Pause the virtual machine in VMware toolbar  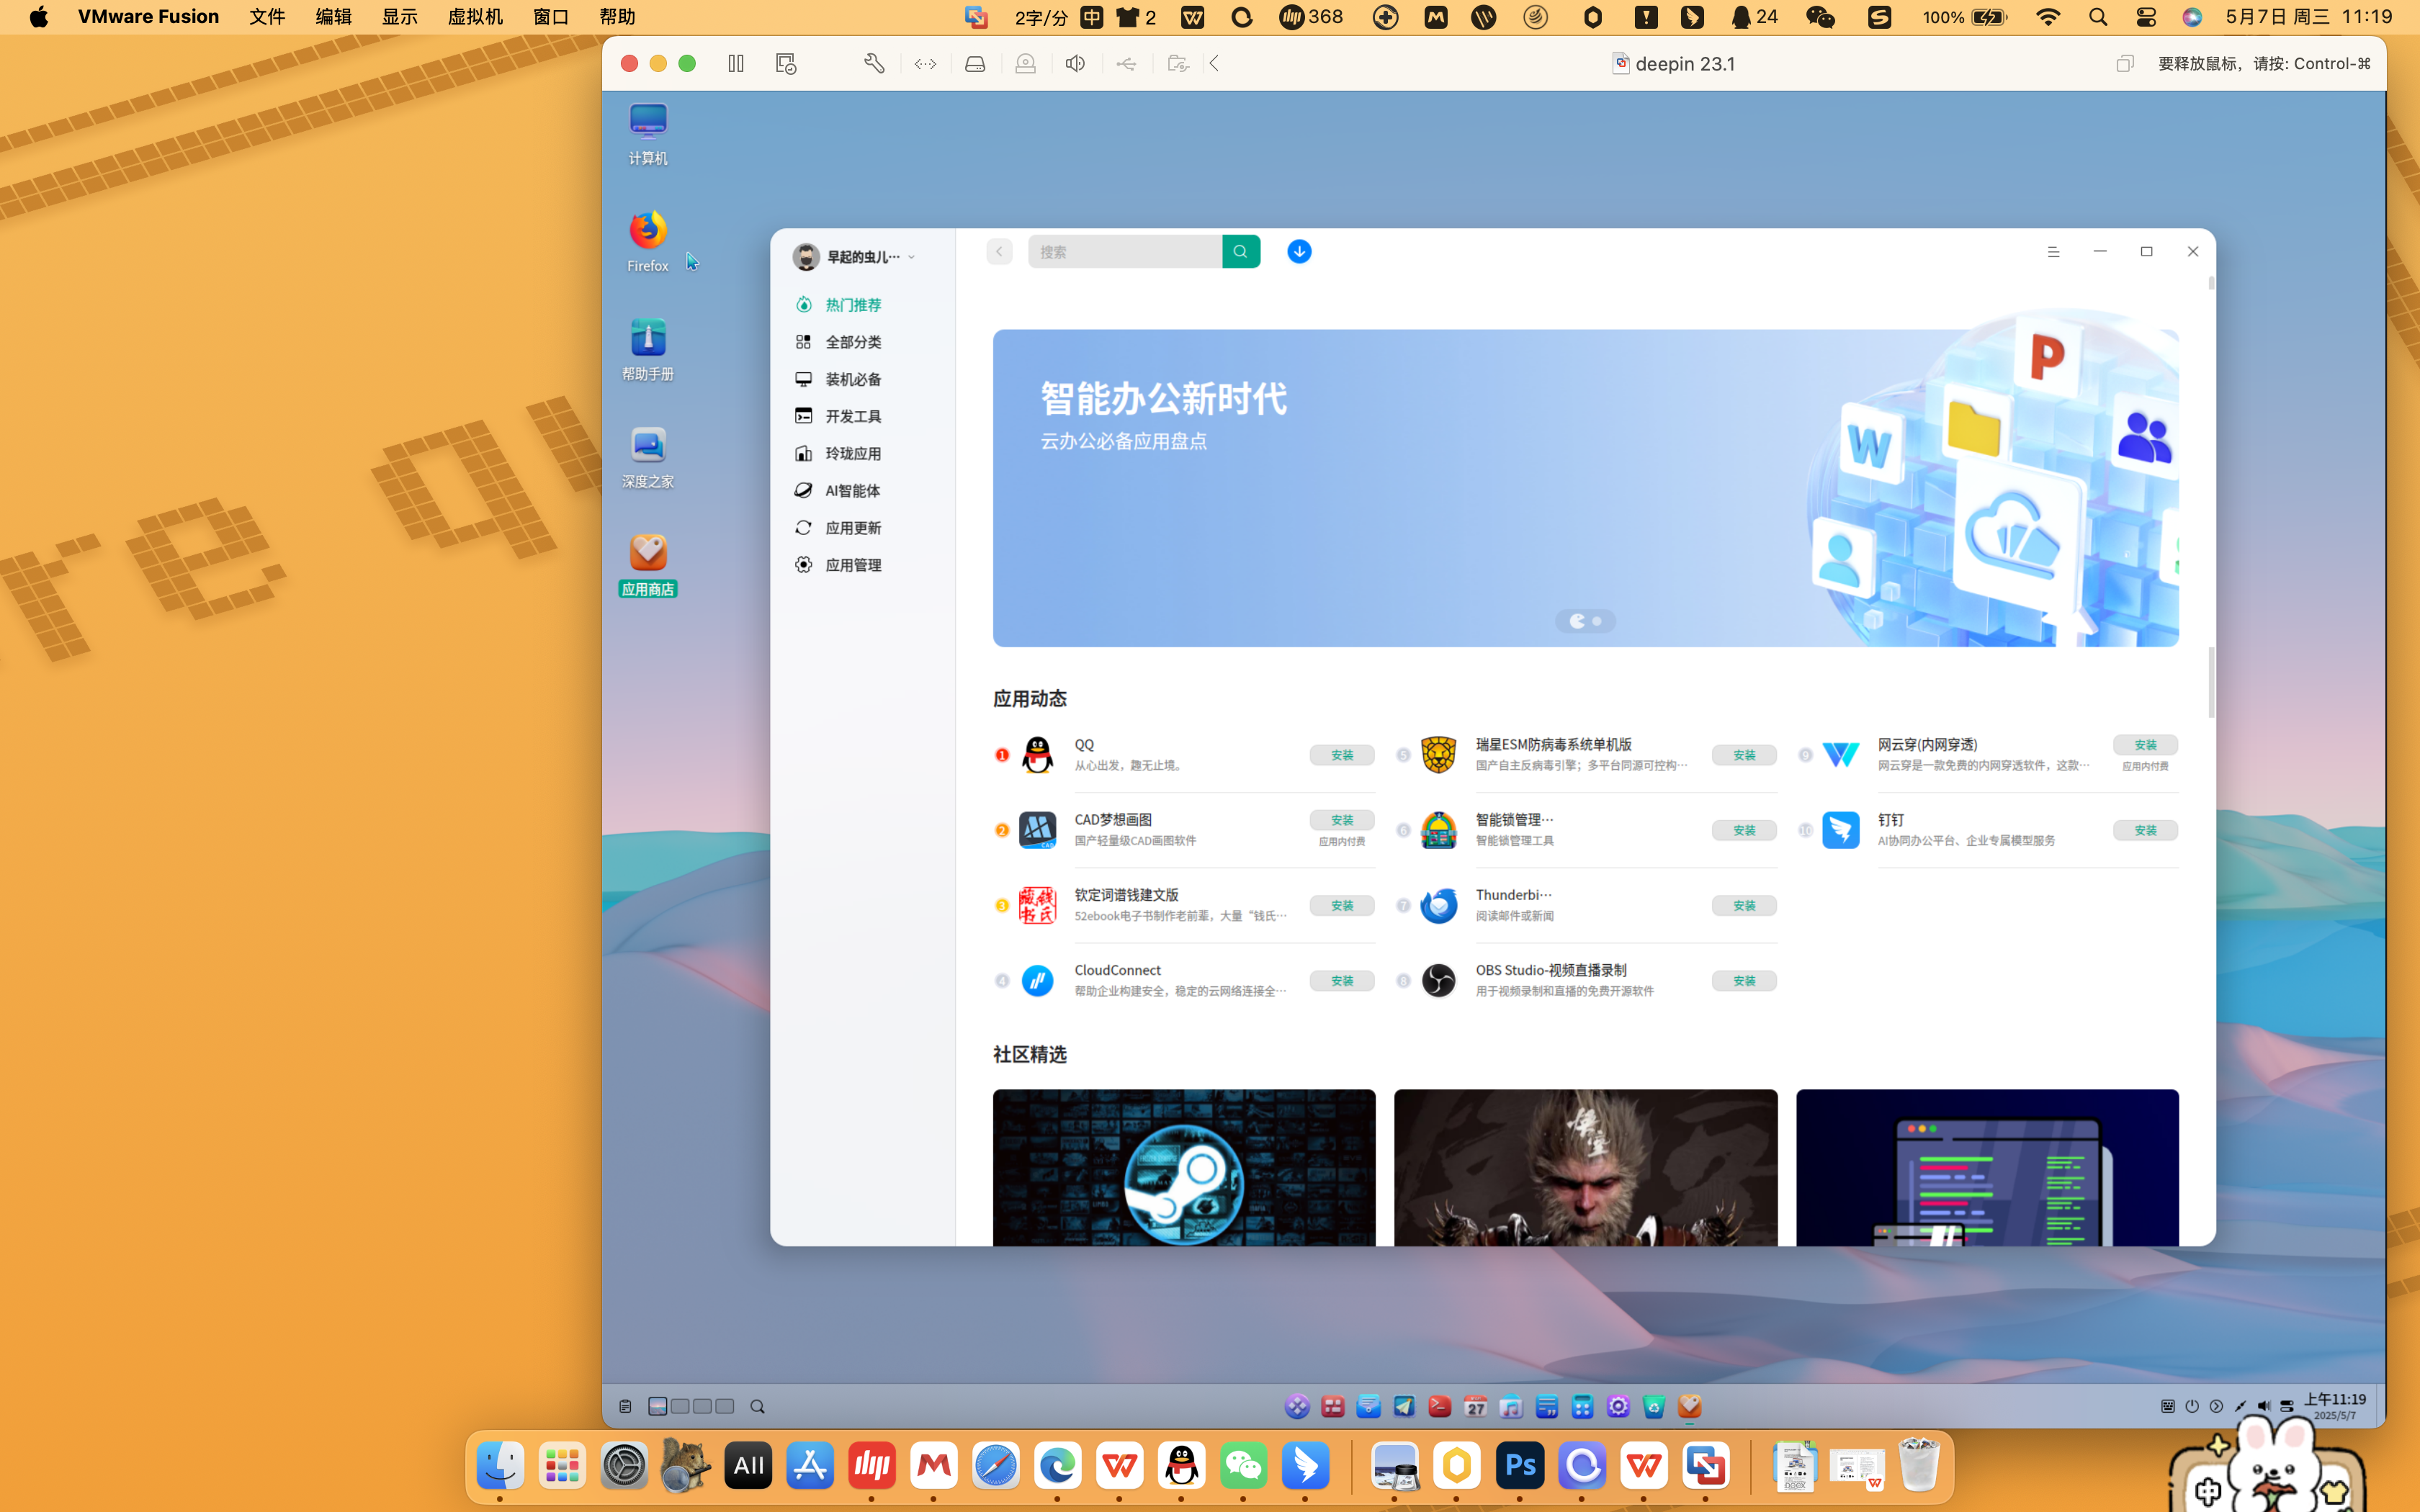point(736,64)
